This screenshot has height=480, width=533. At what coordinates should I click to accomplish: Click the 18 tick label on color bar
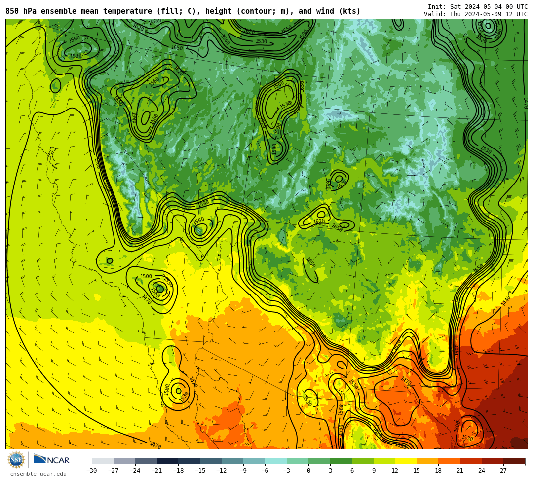click(439, 471)
